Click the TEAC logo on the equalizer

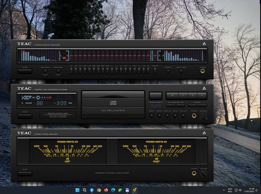pyautogui.click(x=24, y=44)
